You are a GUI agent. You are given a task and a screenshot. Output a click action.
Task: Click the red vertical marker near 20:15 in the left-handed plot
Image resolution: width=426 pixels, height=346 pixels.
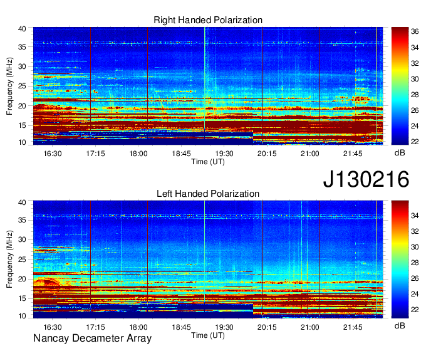pyautogui.click(x=262, y=259)
